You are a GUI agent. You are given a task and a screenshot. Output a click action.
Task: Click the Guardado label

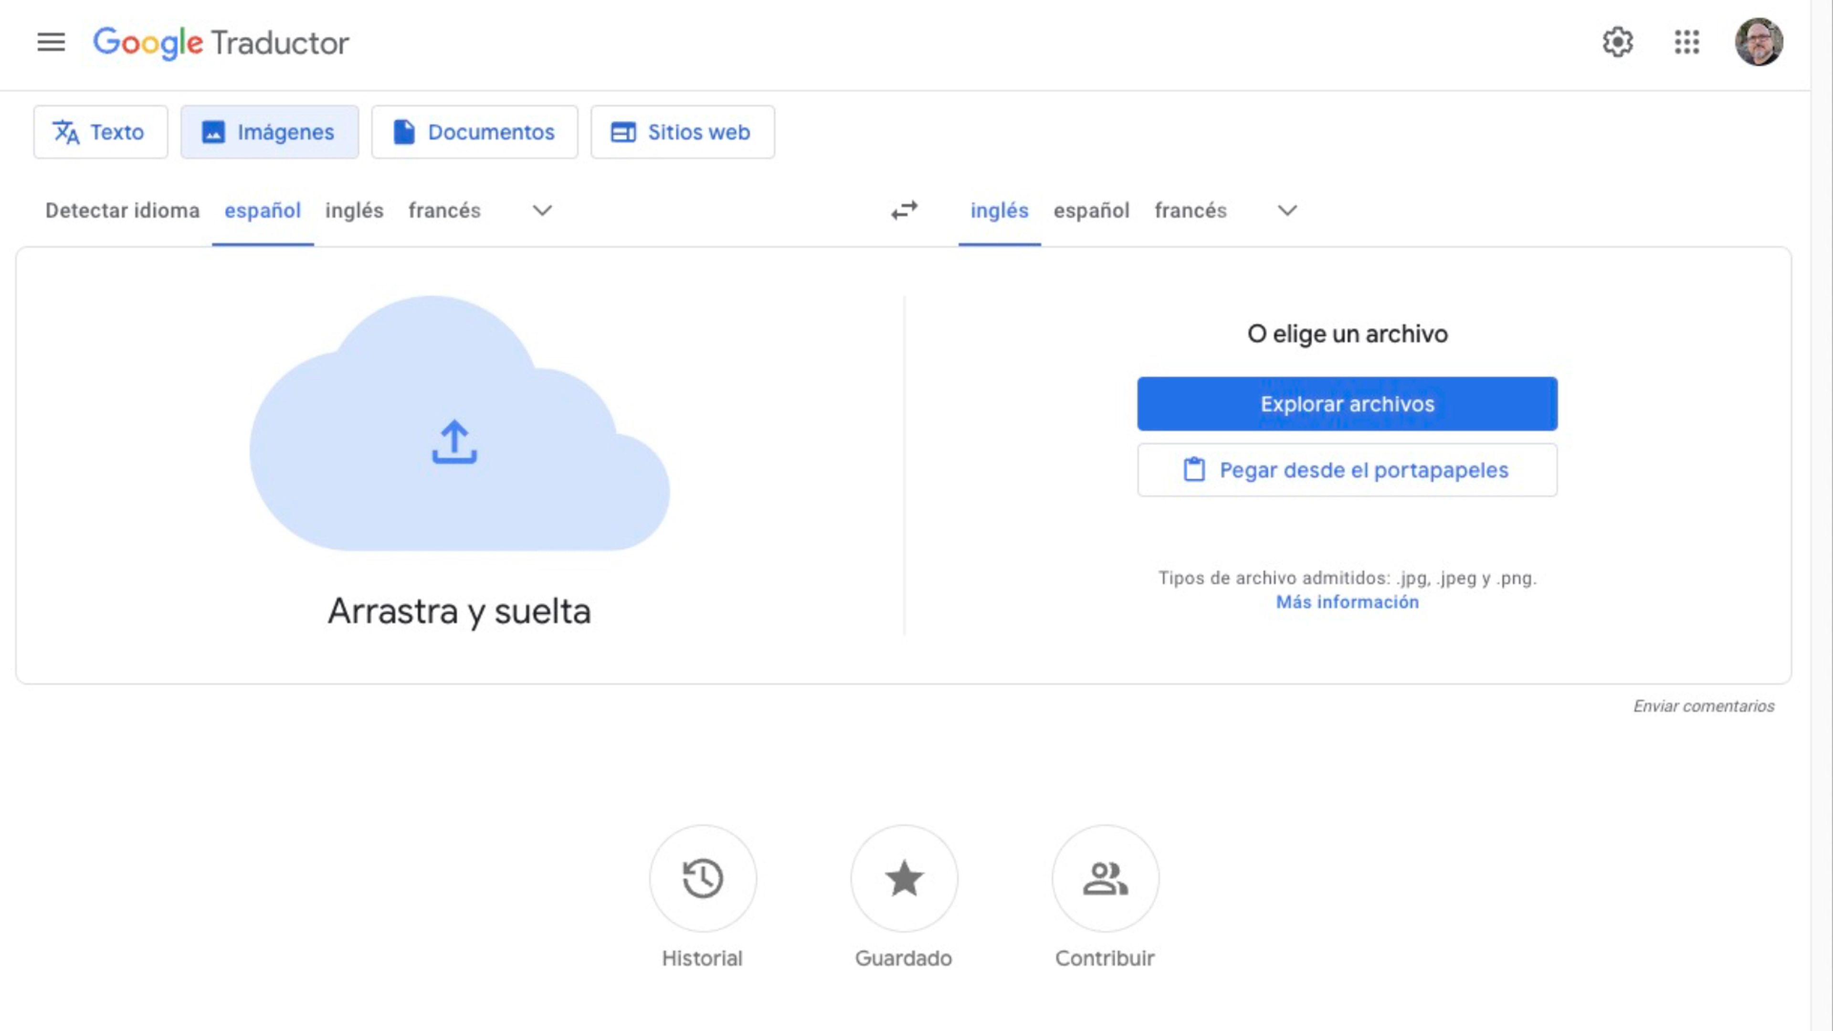[x=904, y=958]
